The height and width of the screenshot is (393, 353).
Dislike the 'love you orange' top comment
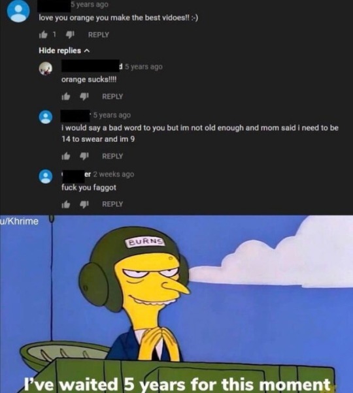click(x=70, y=35)
